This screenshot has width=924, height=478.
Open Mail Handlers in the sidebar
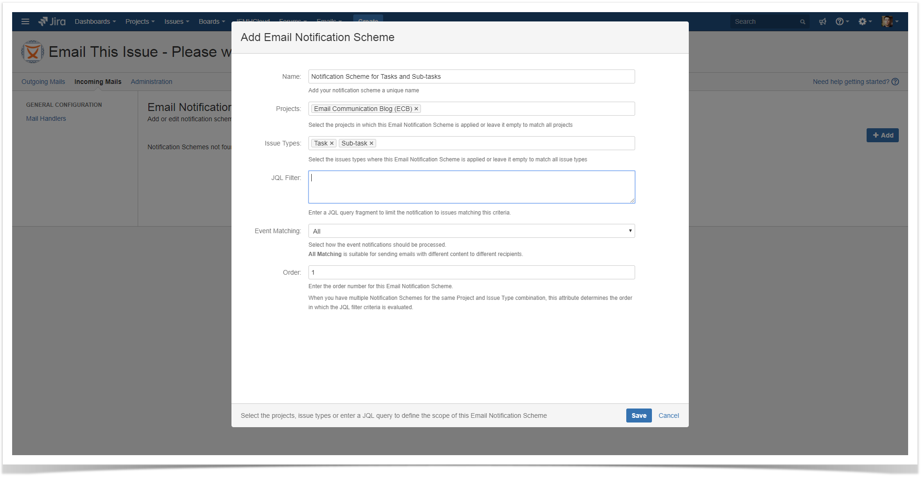tap(46, 118)
